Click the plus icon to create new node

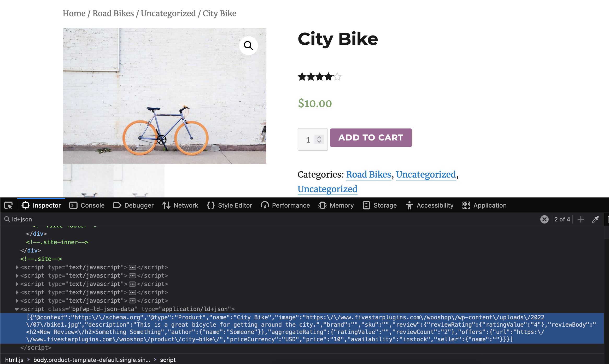coord(581,219)
